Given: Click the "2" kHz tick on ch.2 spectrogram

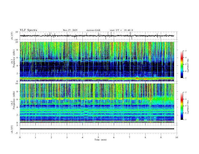Looking at the screenshot, I should 17,115.
